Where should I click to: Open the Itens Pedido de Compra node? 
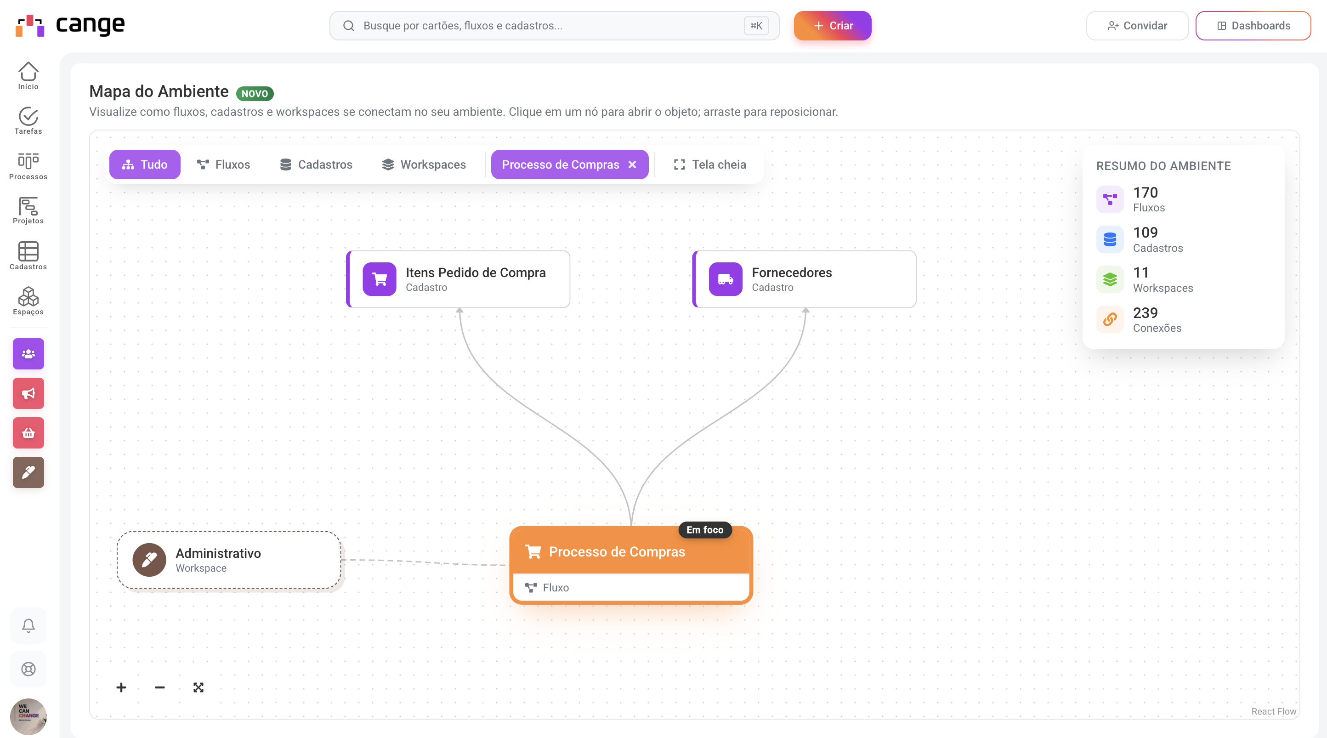pyautogui.click(x=459, y=279)
